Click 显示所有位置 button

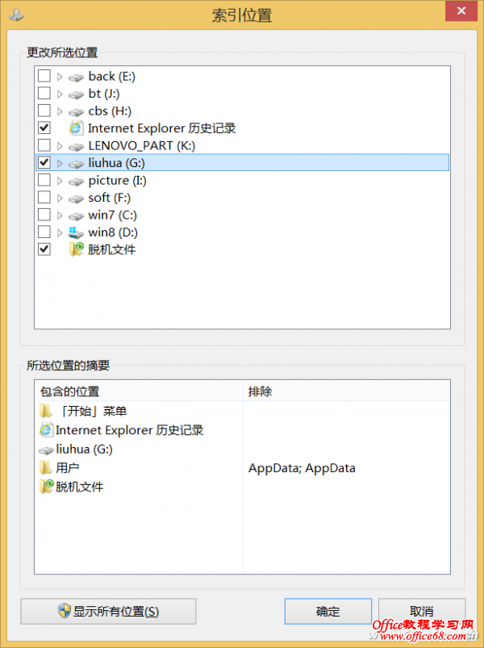[108, 612]
